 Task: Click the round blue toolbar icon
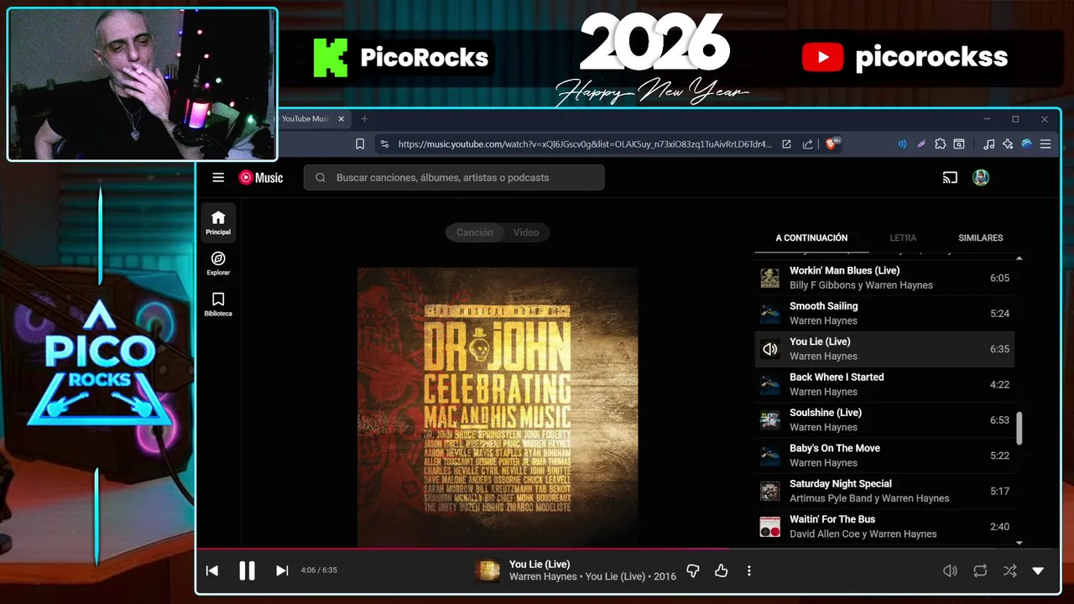point(1026,144)
